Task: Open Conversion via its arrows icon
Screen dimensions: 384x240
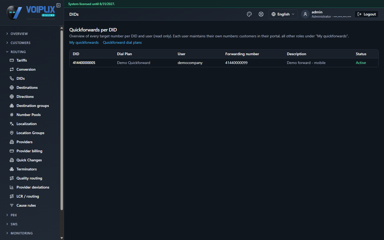Action: [12, 69]
